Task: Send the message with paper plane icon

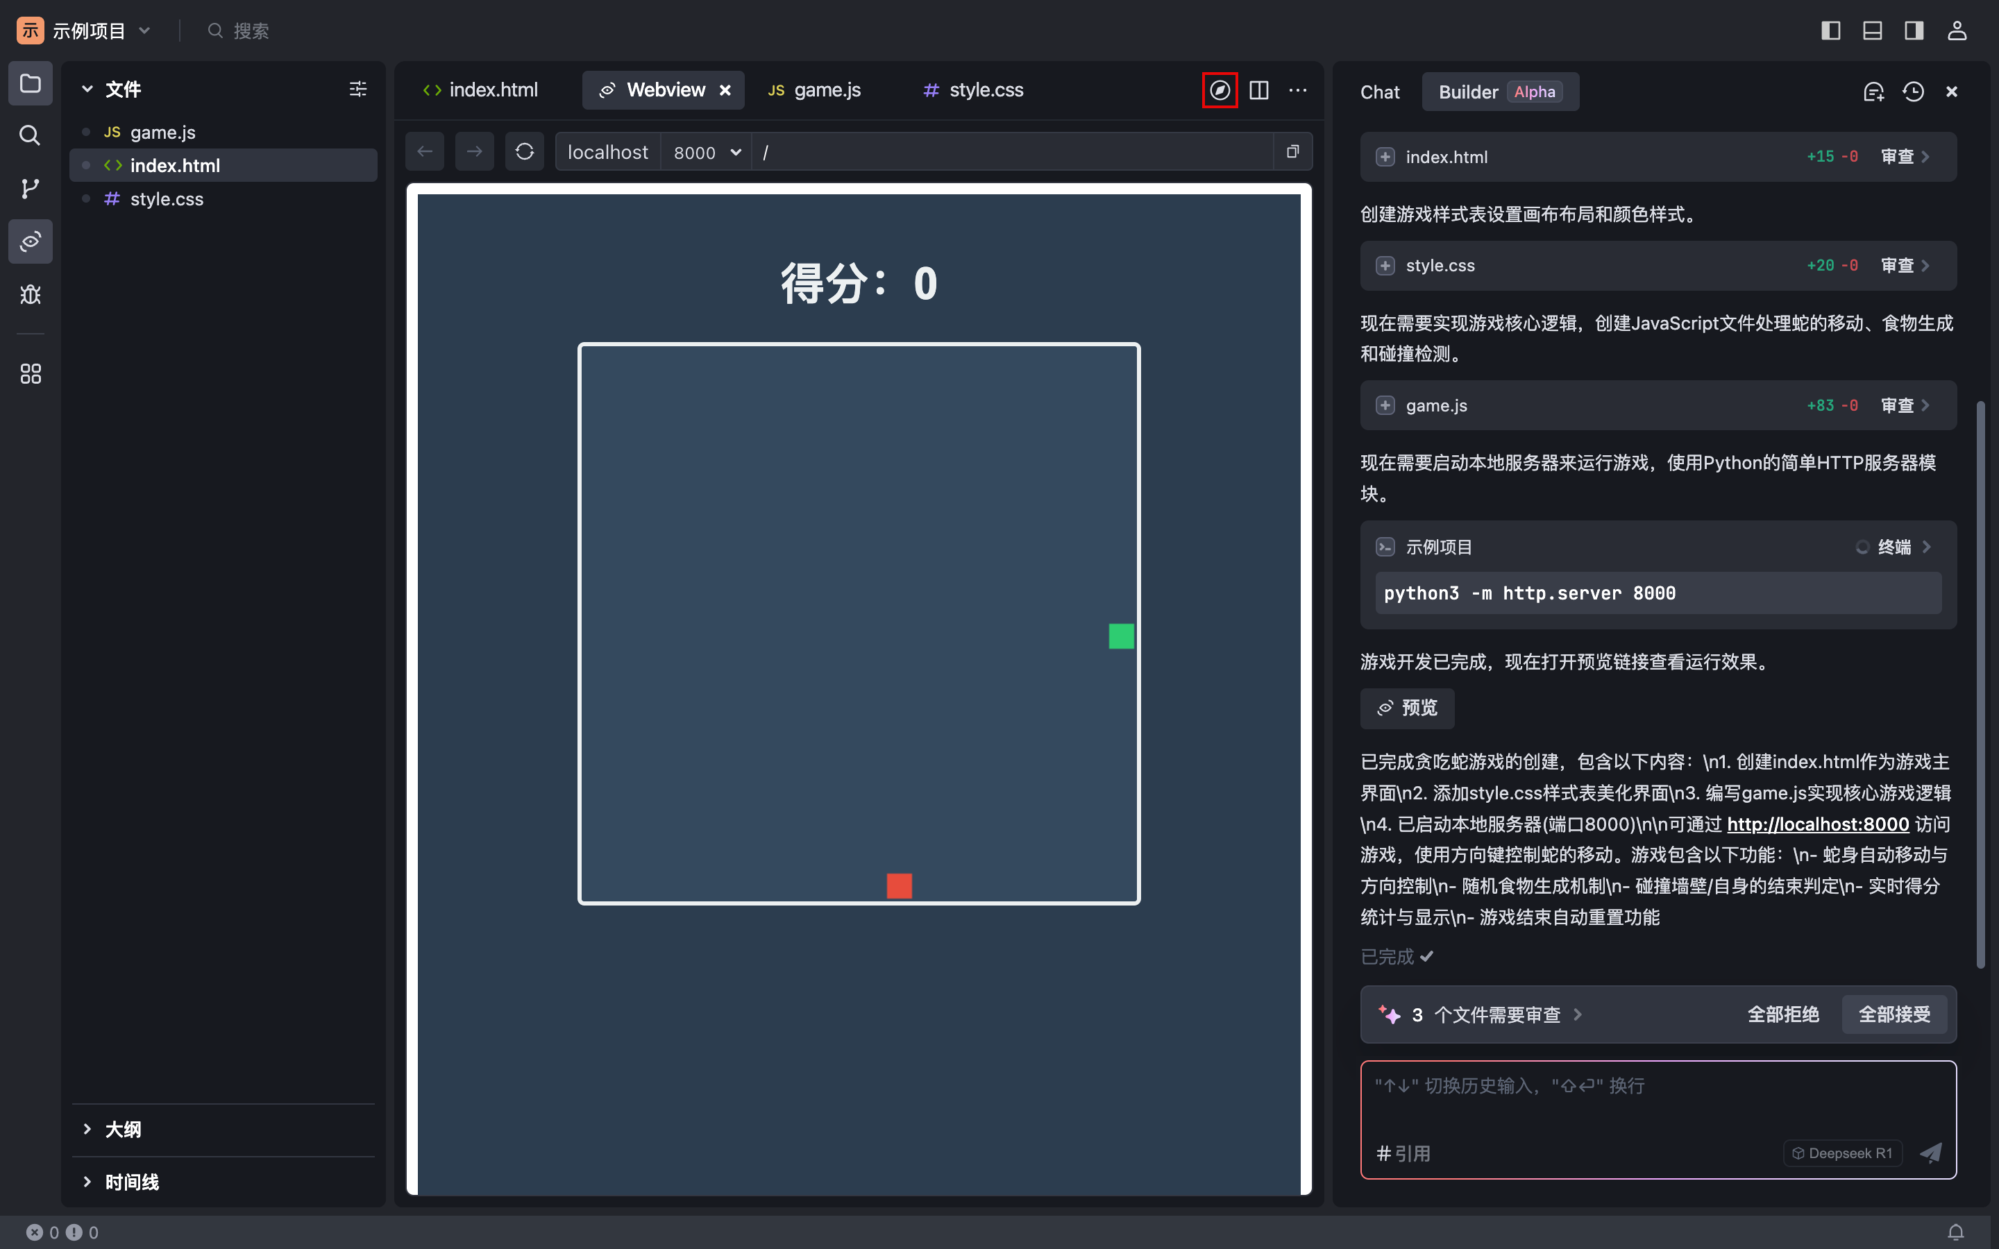Action: click(1930, 1153)
